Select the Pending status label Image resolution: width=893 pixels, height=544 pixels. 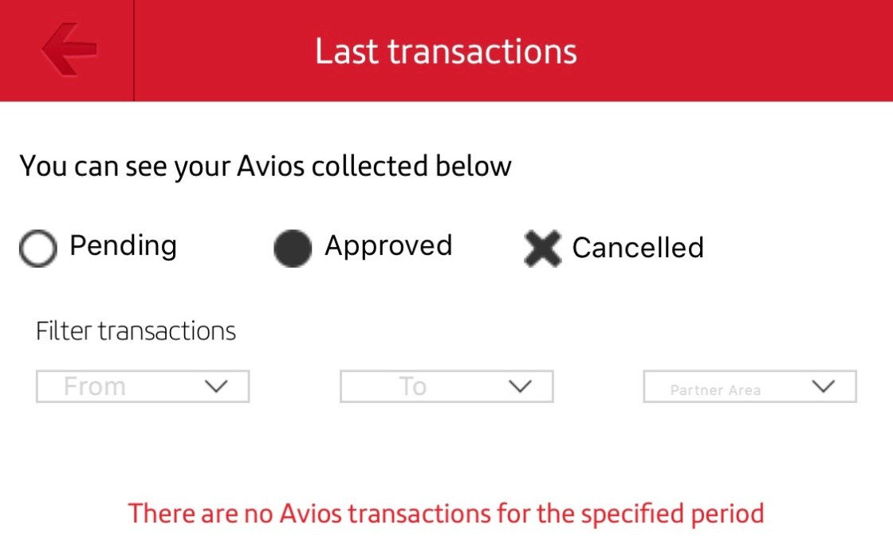(123, 245)
